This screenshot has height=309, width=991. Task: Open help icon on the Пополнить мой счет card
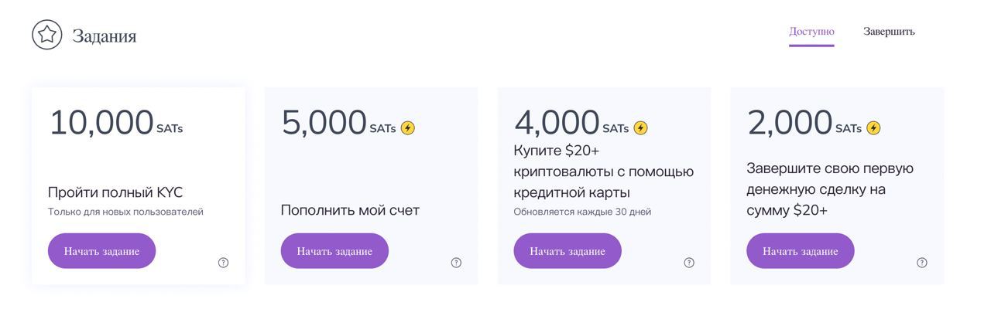456,263
